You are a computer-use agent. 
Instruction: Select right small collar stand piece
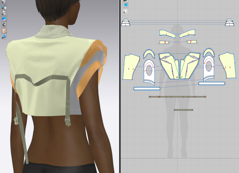point(192,42)
